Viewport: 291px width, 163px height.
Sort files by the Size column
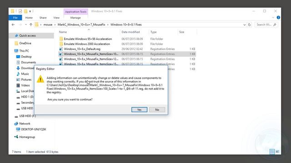pos(182,32)
